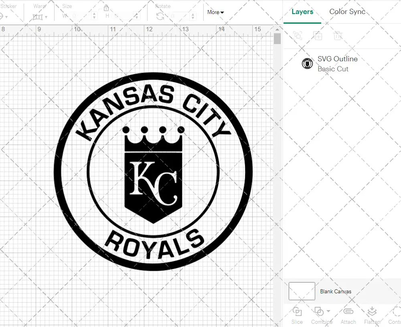This screenshot has width=401, height=327.
Task: Click the Blank Canvas label
Action: (336, 291)
